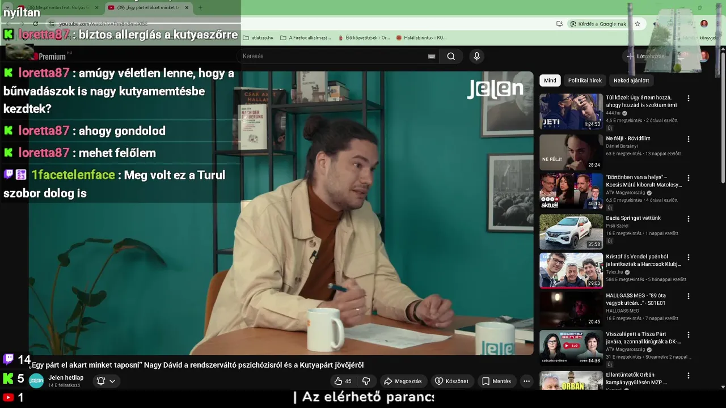The image size is (726, 408).
Task: Close the Megafrontin feat. Gulyás browser tab
Action: (96, 8)
